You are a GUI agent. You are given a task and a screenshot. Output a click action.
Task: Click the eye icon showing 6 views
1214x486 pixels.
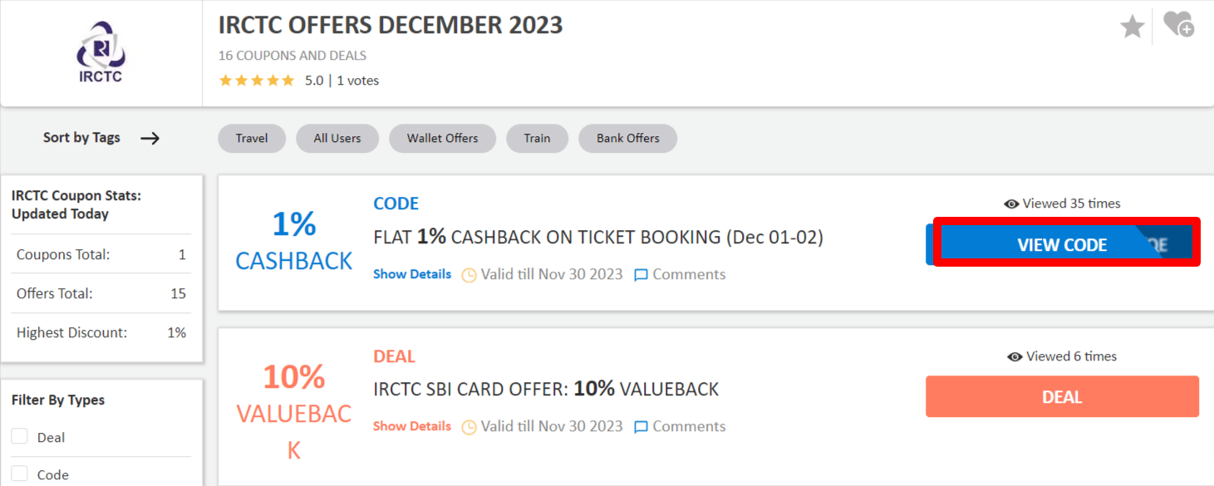pos(1014,356)
